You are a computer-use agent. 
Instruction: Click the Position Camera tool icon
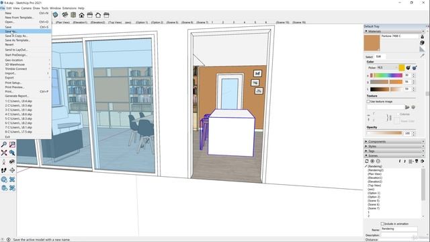point(4,162)
